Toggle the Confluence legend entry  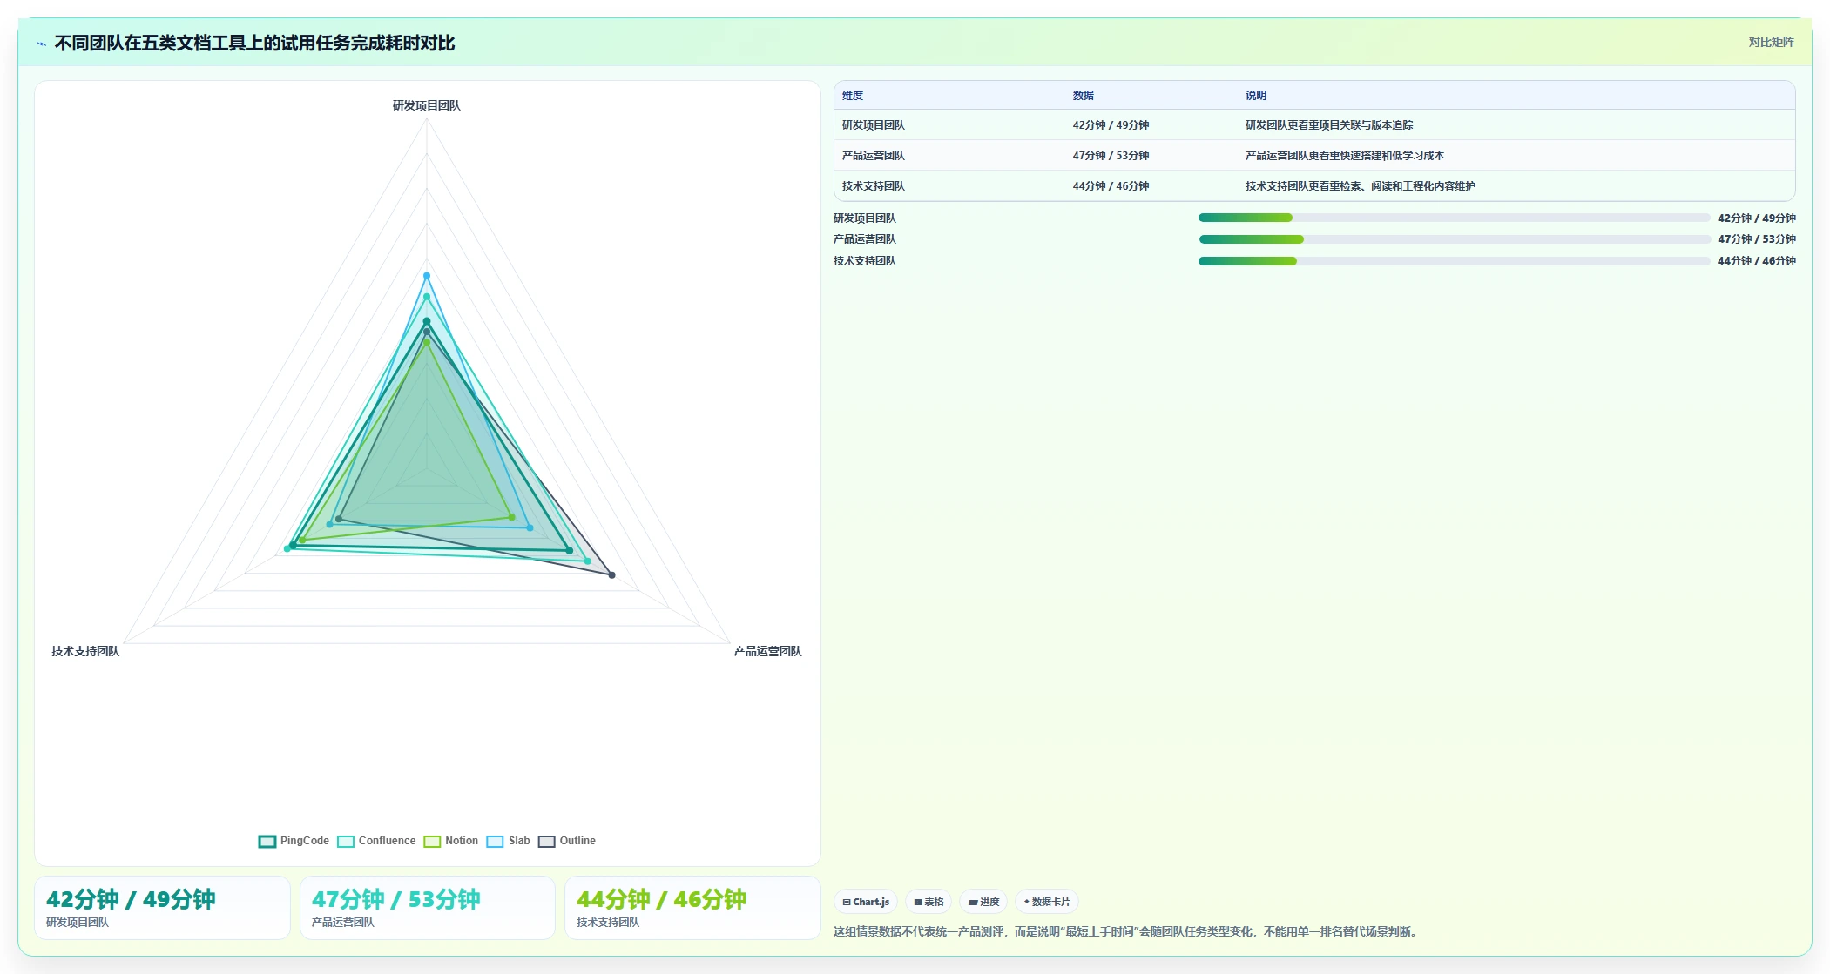tap(376, 841)
